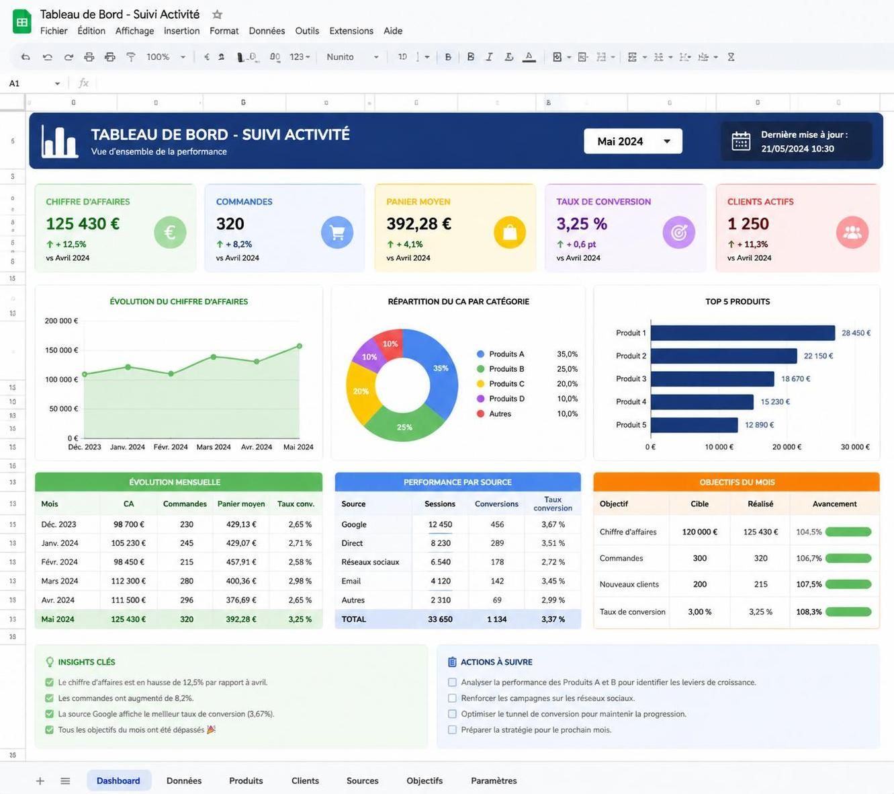
Task: Click the redo arrow in toolbar
Action: pos(69,57)
